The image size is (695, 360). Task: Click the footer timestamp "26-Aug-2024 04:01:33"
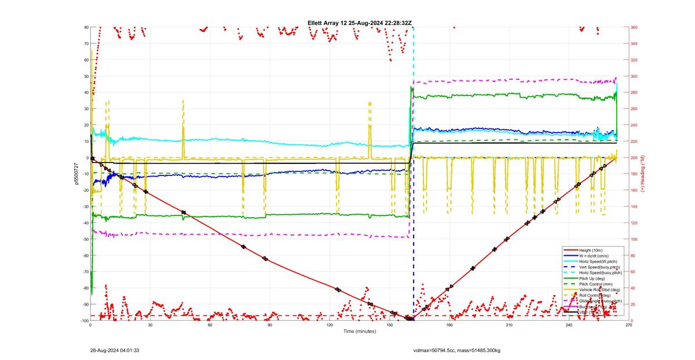pyautogui.click(x=114, y=350)
